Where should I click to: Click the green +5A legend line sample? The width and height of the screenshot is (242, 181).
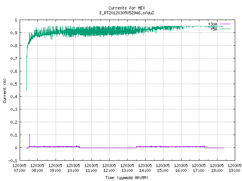(x=225, y=29)
